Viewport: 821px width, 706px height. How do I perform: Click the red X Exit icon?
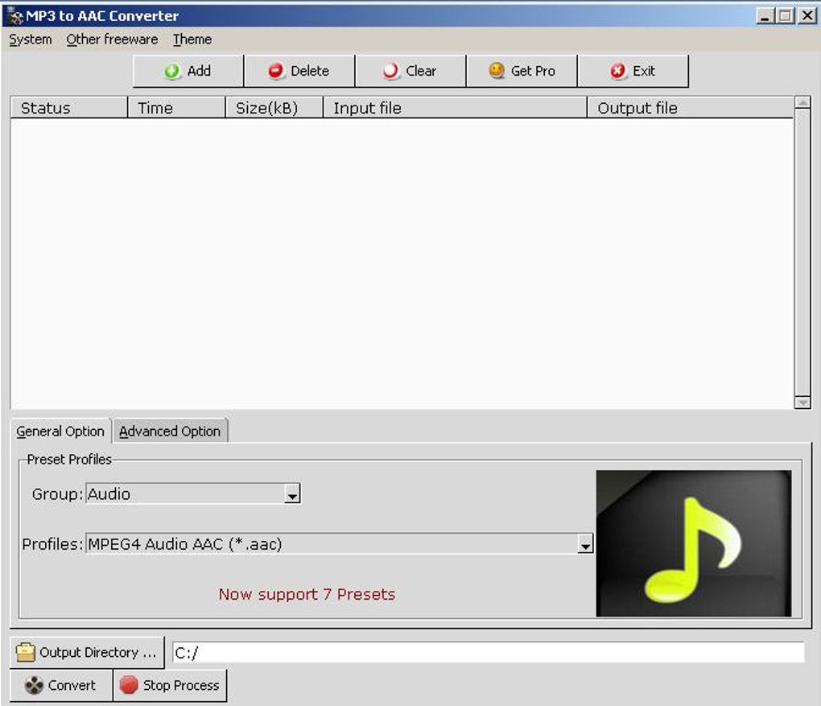[618, 71]
